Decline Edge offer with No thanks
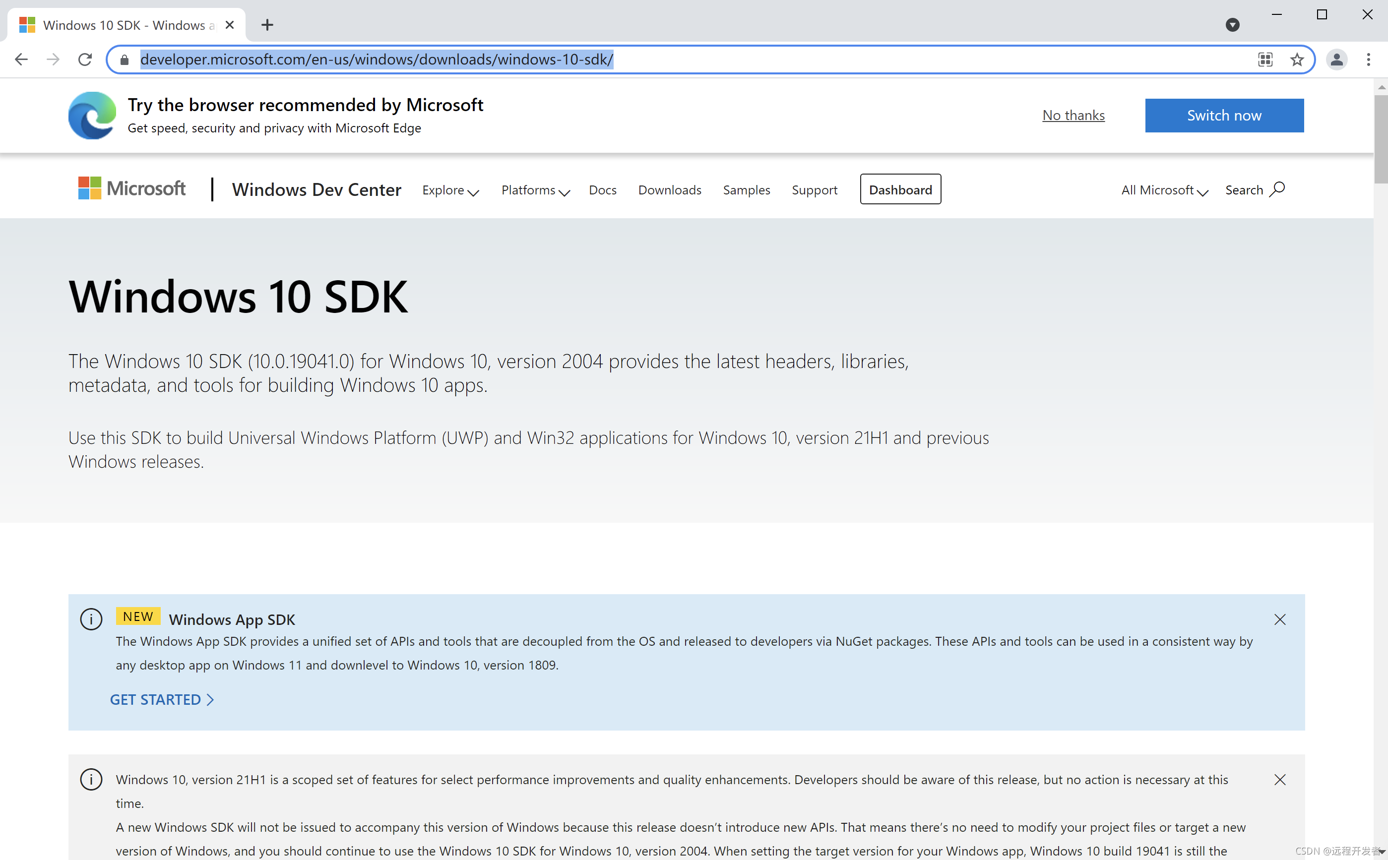The image size is (1388, 860). click(x=1073, y=115)
